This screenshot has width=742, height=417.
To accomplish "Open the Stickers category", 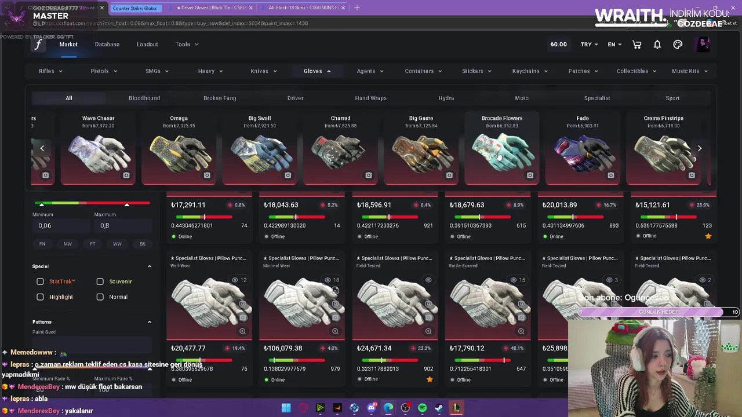I will click(x=477, y=71).
